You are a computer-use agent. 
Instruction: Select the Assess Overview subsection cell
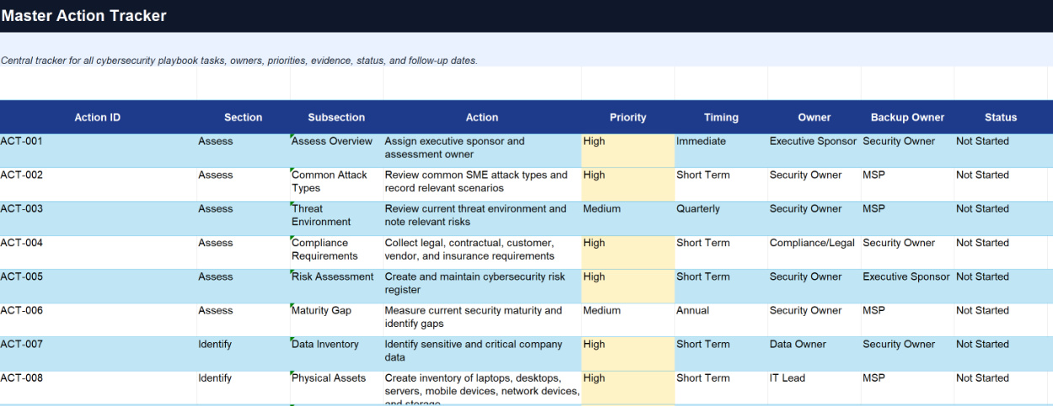pos(336,151)
